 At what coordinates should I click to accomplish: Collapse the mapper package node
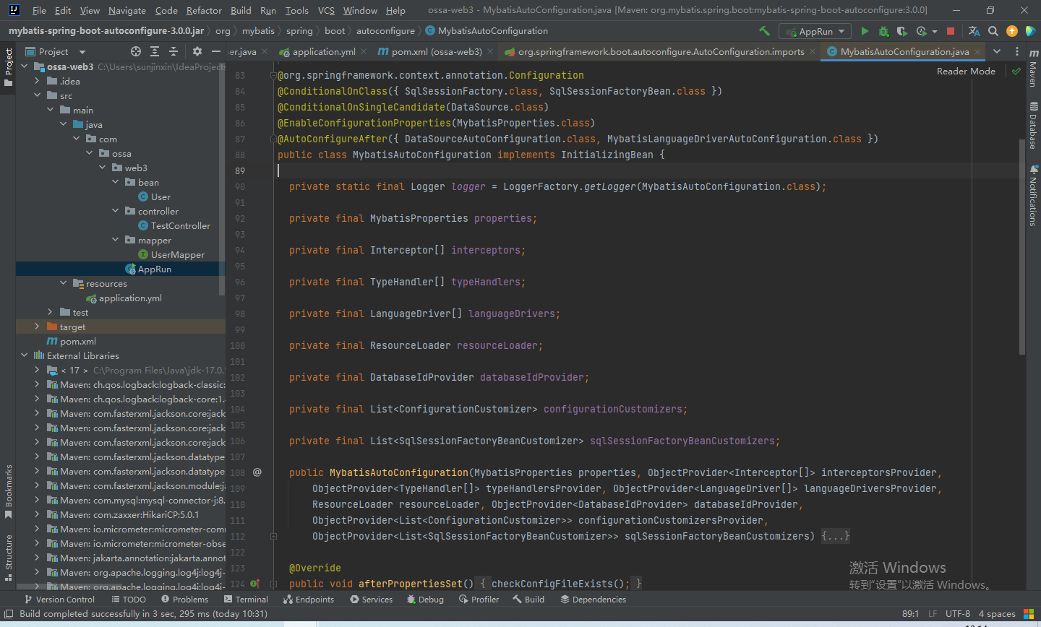[x=116, y=240]
